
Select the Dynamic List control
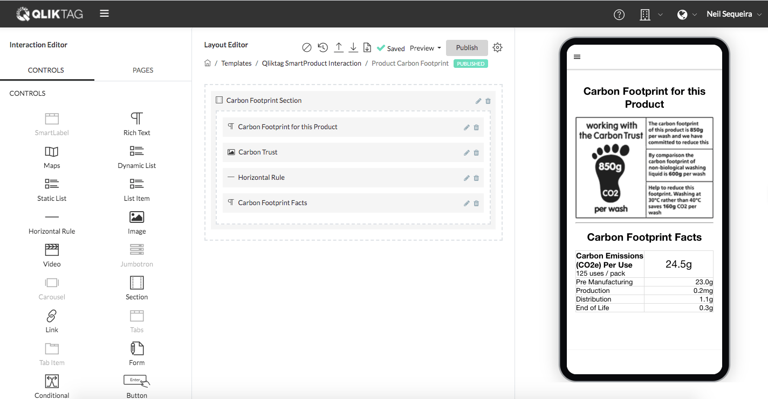point(137,157)
